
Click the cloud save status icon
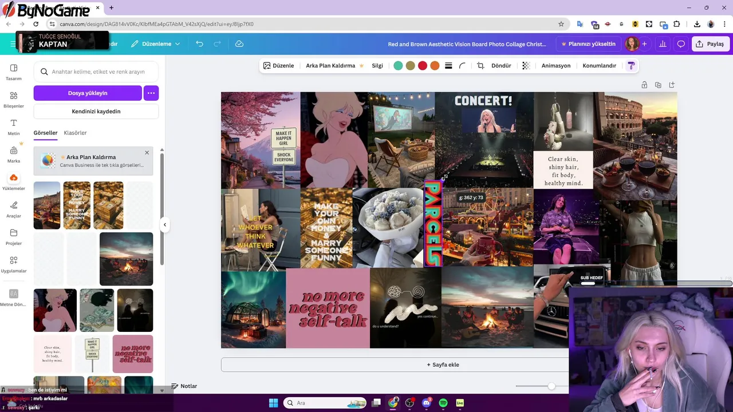(239, 44)
